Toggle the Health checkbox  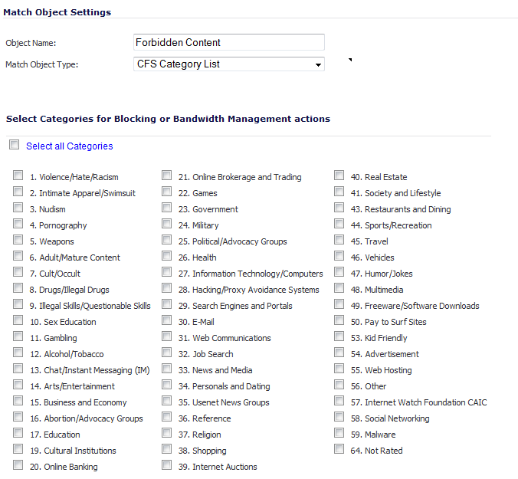167,256
